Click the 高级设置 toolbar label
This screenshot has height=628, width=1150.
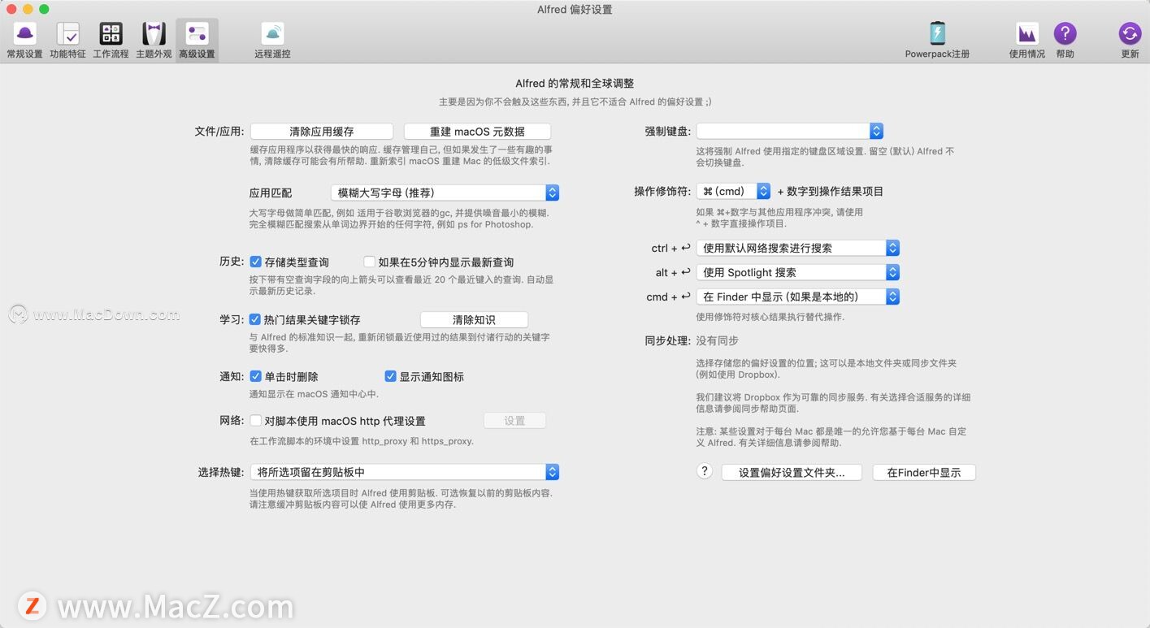pos(197,54)
